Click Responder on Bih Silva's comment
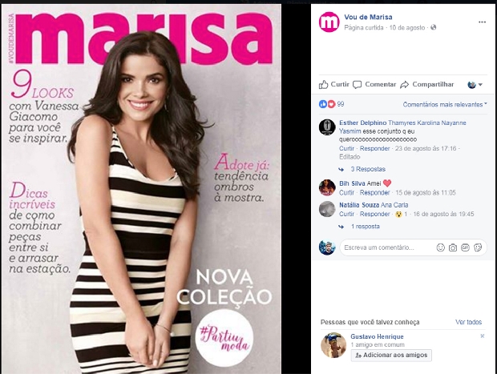497x374 pixels. 374,192
